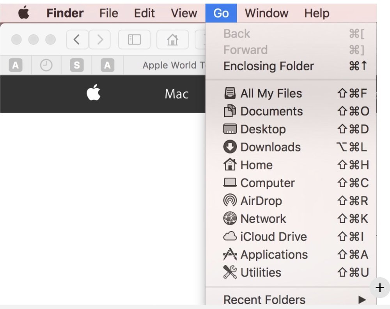This screenshot has width=390, height=309.
Task: Open the Window menu
Action: pyautogui.click(x=266, y=13)
